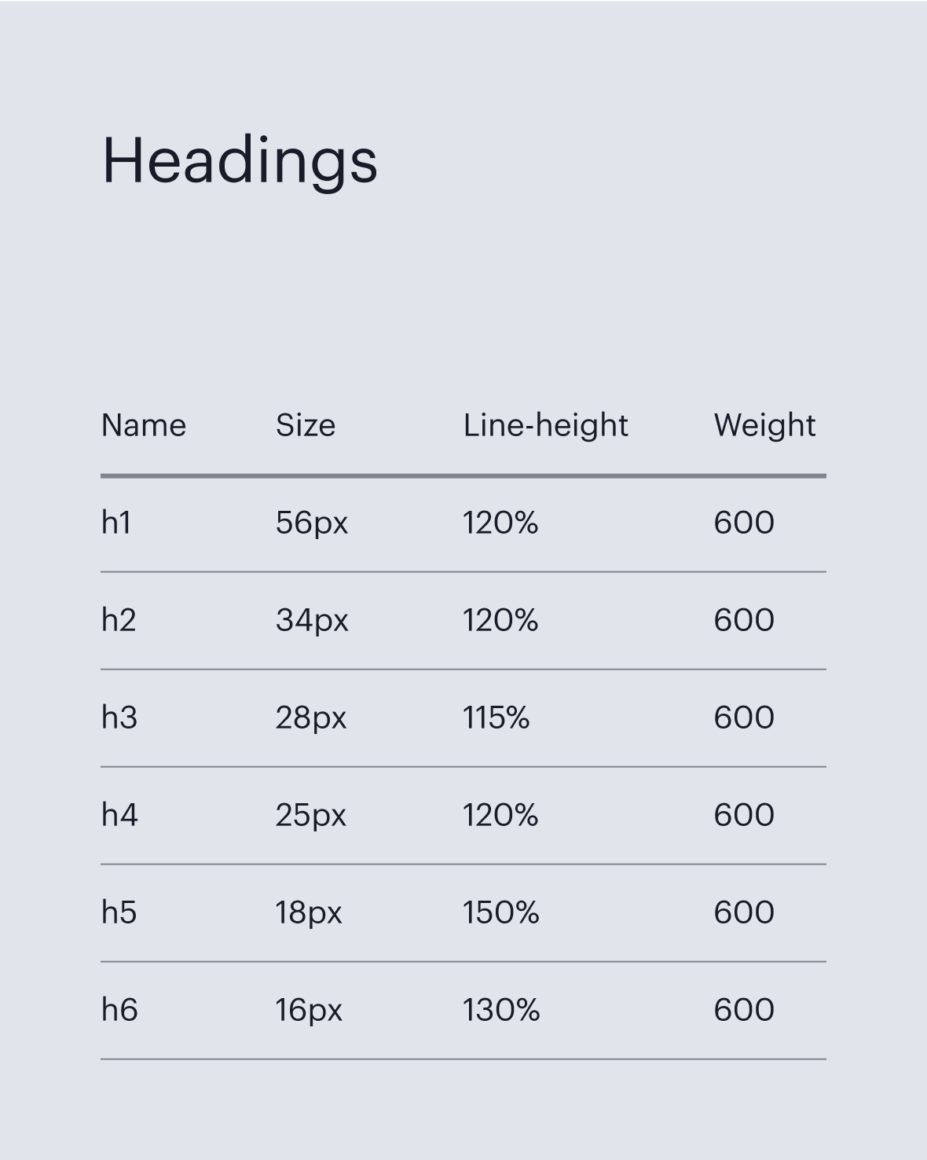Click the h5 row name cell

tap(119, 912)
